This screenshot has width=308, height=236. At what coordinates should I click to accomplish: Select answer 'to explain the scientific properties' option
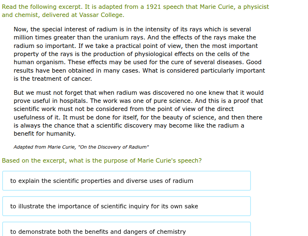coord(126,181)
